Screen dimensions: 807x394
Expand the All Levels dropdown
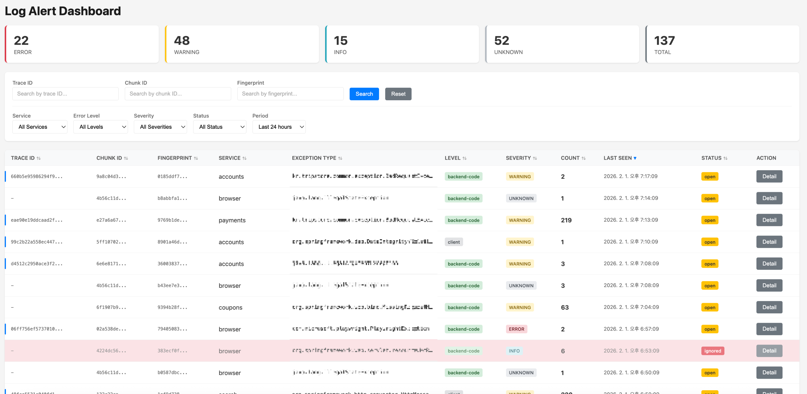click(101, 127)
